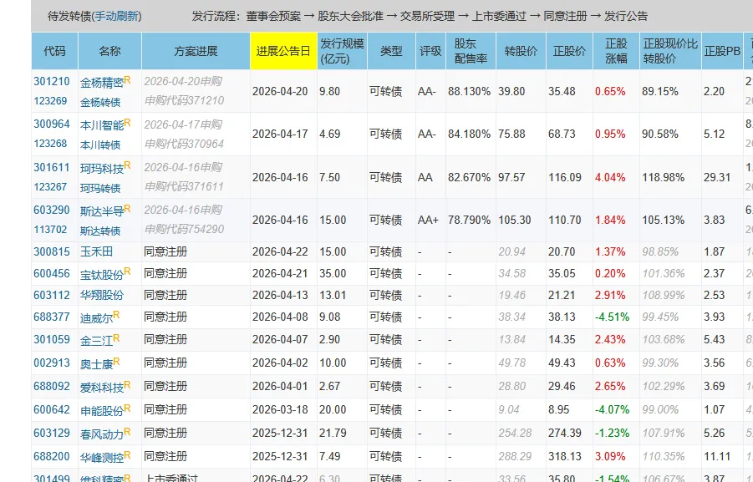The width and height of the screenshot is (753, 482).
Task: Select 申购代码754290 text in 斯达半导 row
Action: click(184, 230)
